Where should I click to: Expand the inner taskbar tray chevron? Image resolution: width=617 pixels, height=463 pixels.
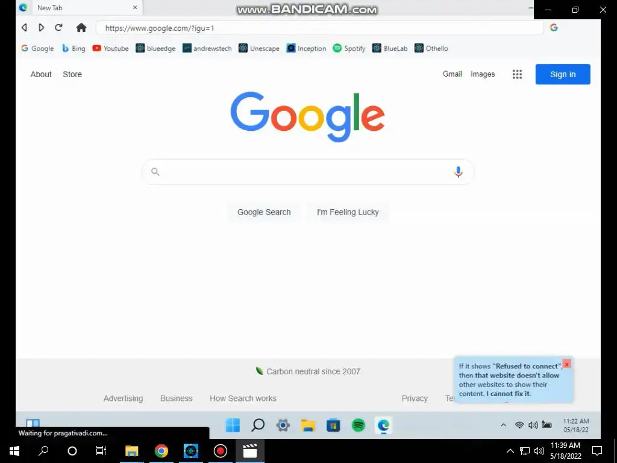point(503,425)
